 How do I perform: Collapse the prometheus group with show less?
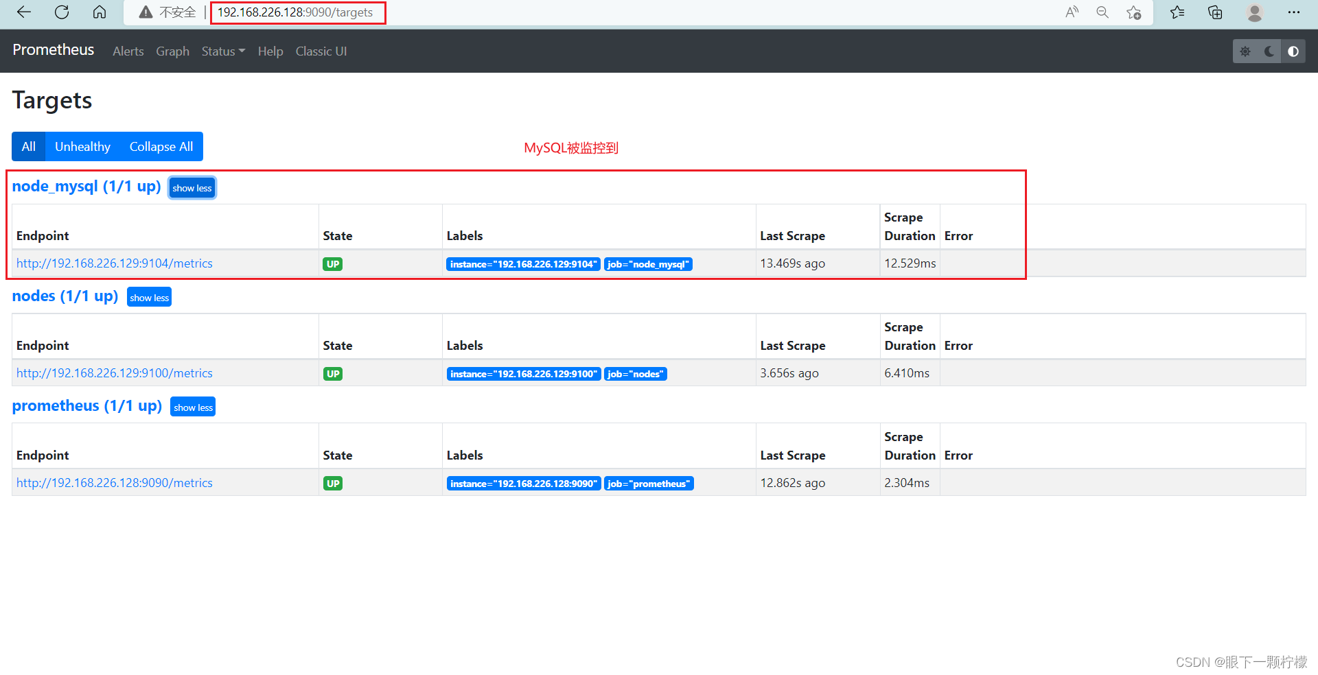[193, 407]
